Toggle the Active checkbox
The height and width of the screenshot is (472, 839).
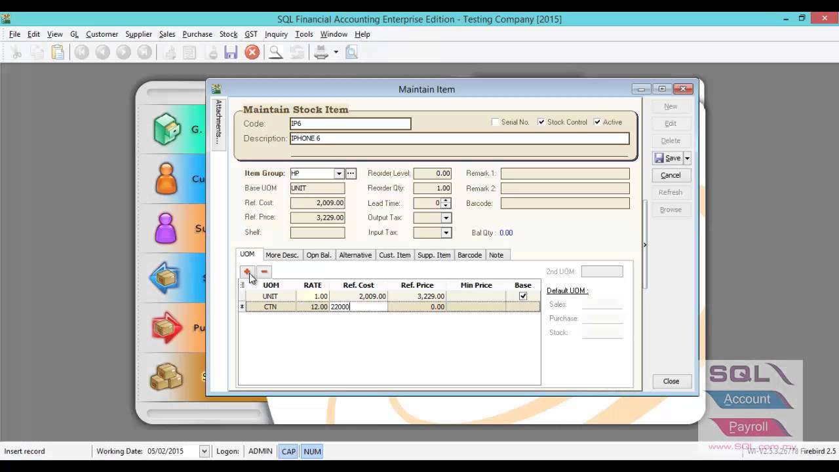pyautogui.click(x=597, y=122)
